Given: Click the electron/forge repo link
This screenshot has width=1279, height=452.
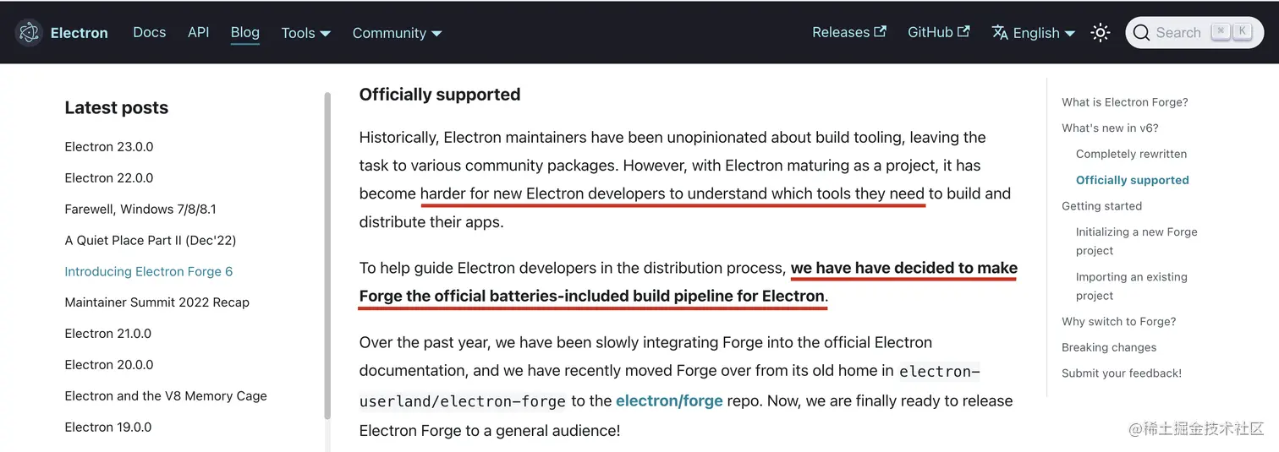Looking at the screenshot, I should point(669,400).
